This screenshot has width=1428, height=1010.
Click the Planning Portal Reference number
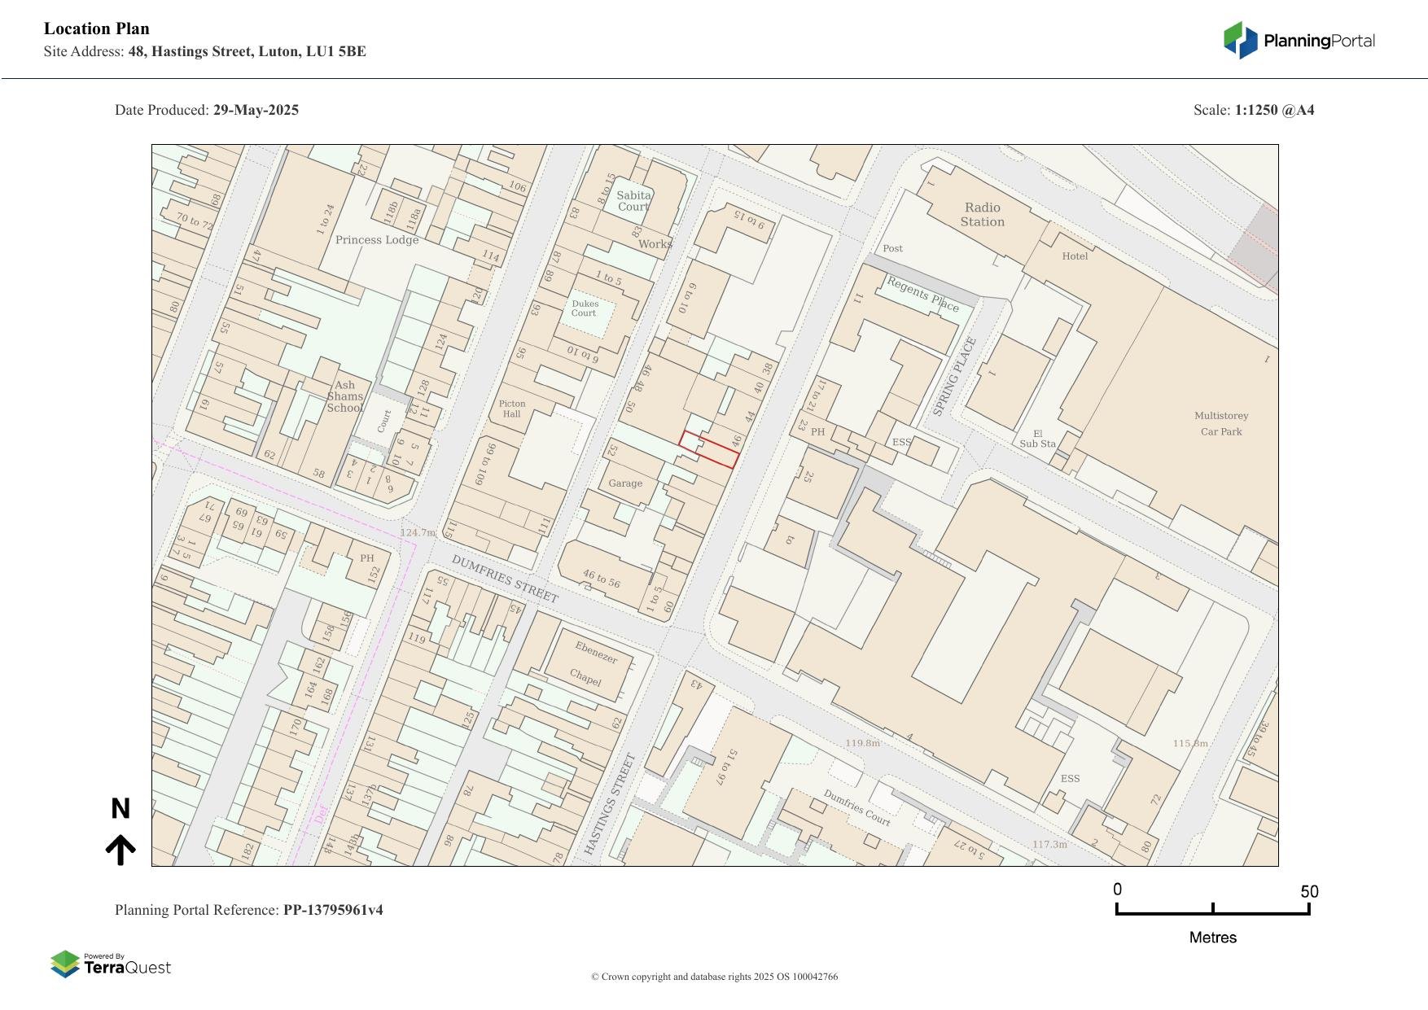(x=332, y=910)
